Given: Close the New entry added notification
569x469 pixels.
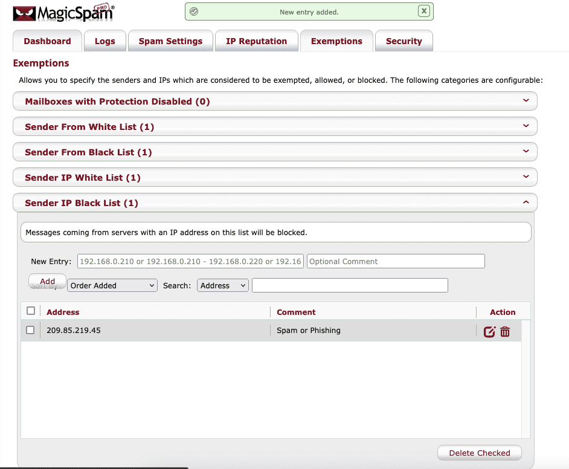Looking at the screenshot, I should point(424,11).
